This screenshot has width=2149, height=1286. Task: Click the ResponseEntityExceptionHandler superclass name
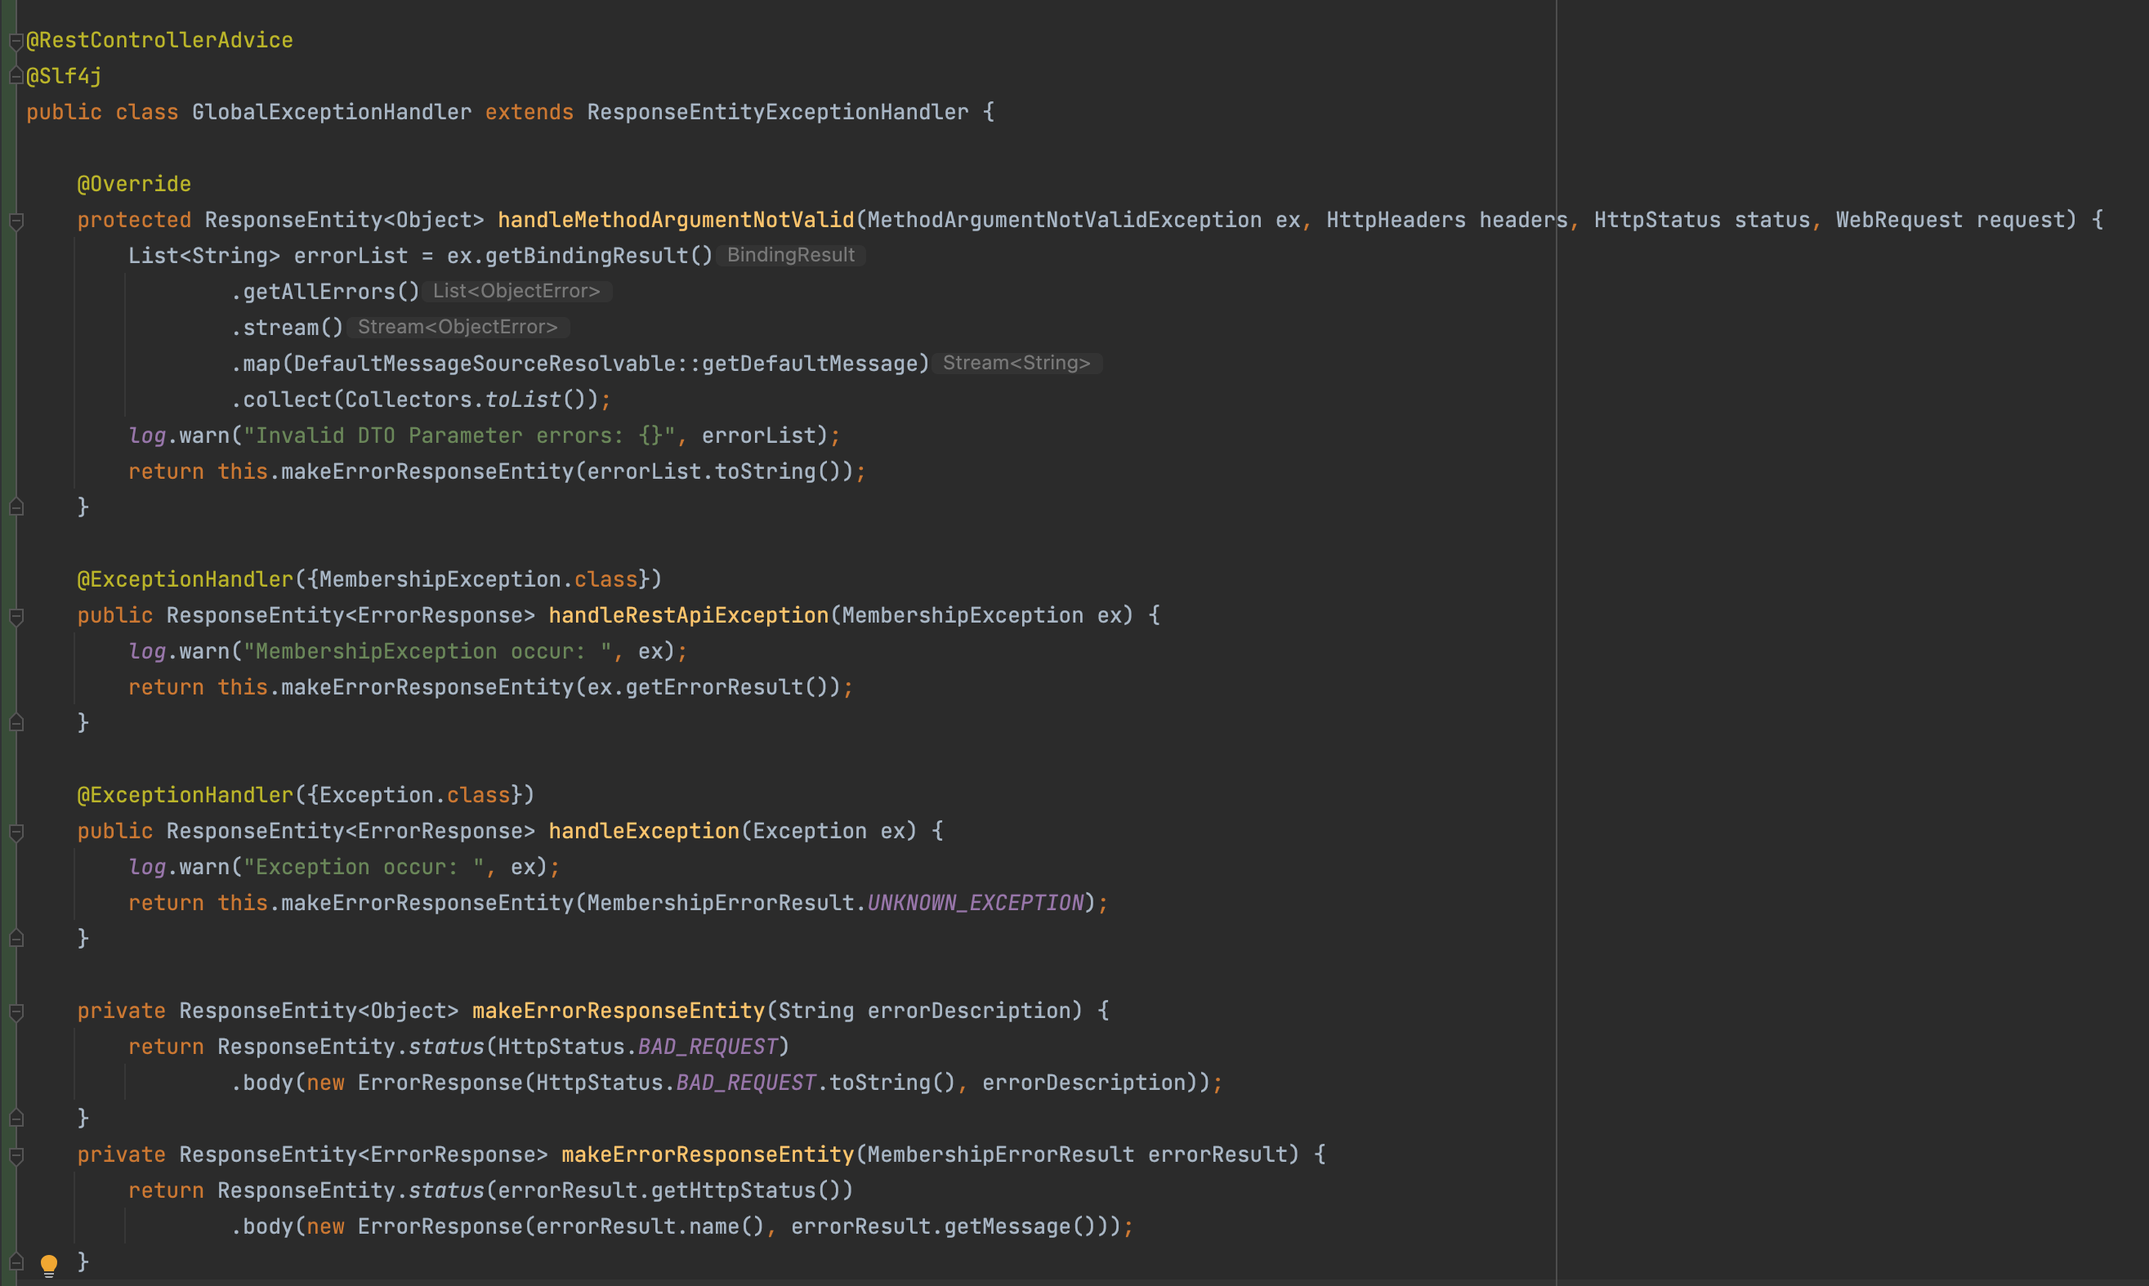coord(777,113)
